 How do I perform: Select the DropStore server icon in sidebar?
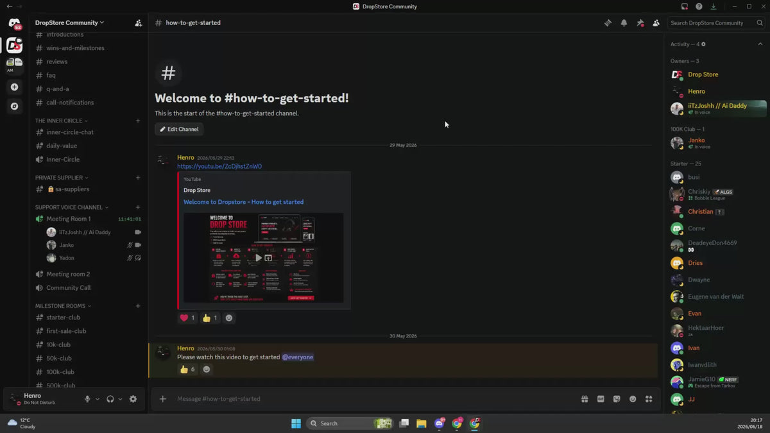pyautogui.click(x=14, y=46)
